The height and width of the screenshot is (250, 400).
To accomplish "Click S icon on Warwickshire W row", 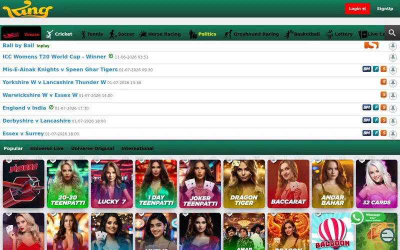I will [x=383, y=94].
